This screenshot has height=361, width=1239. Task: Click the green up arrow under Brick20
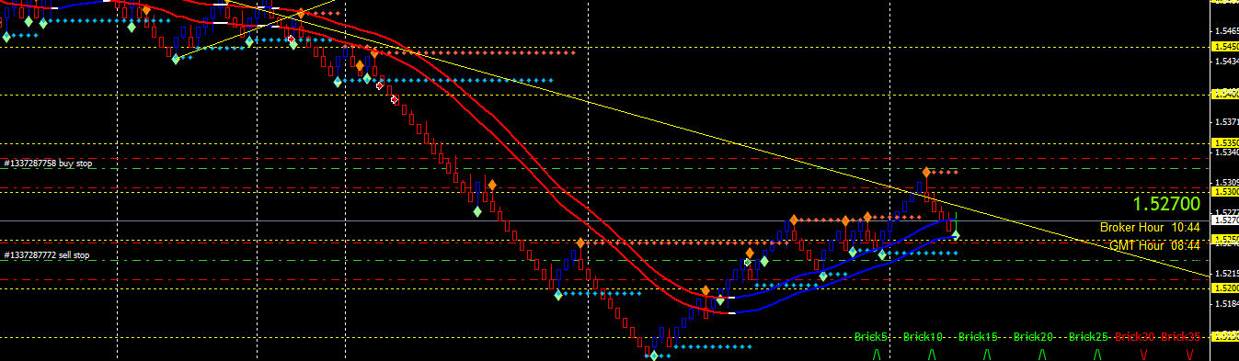(1042, 354)
